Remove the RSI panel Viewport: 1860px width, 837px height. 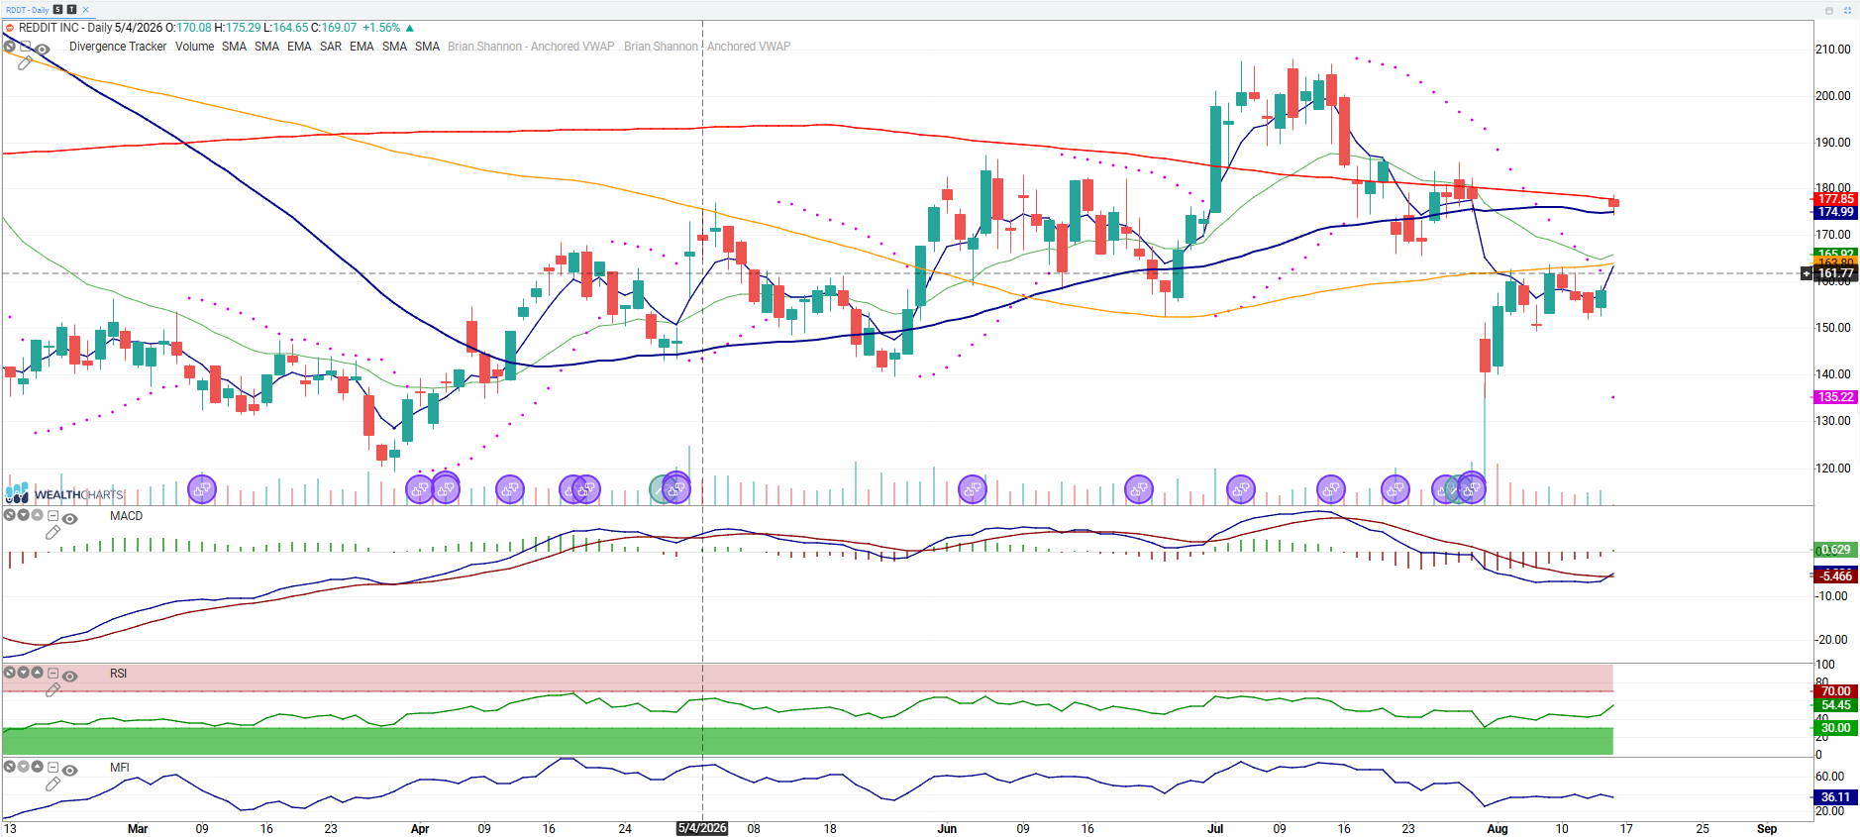10,673
